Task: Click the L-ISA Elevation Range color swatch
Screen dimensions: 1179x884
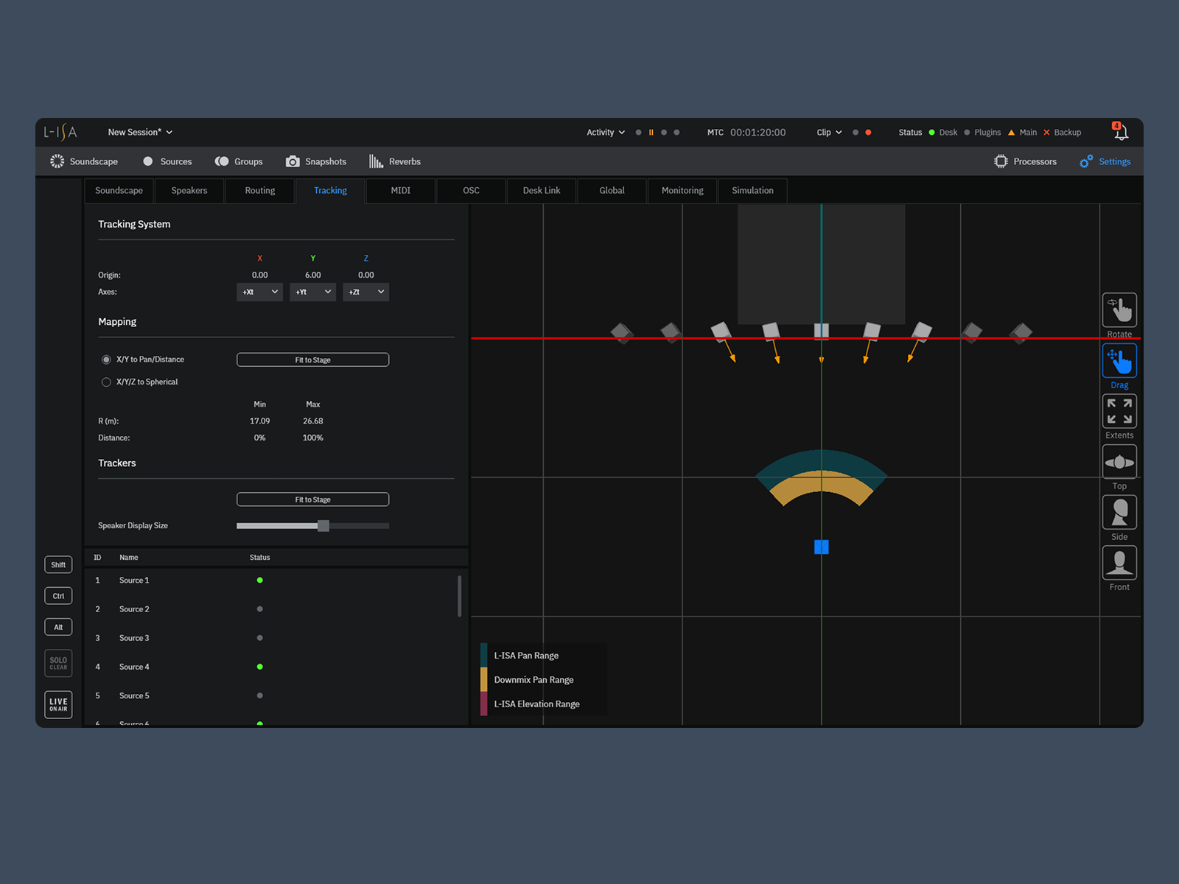Action: point(484,704)
